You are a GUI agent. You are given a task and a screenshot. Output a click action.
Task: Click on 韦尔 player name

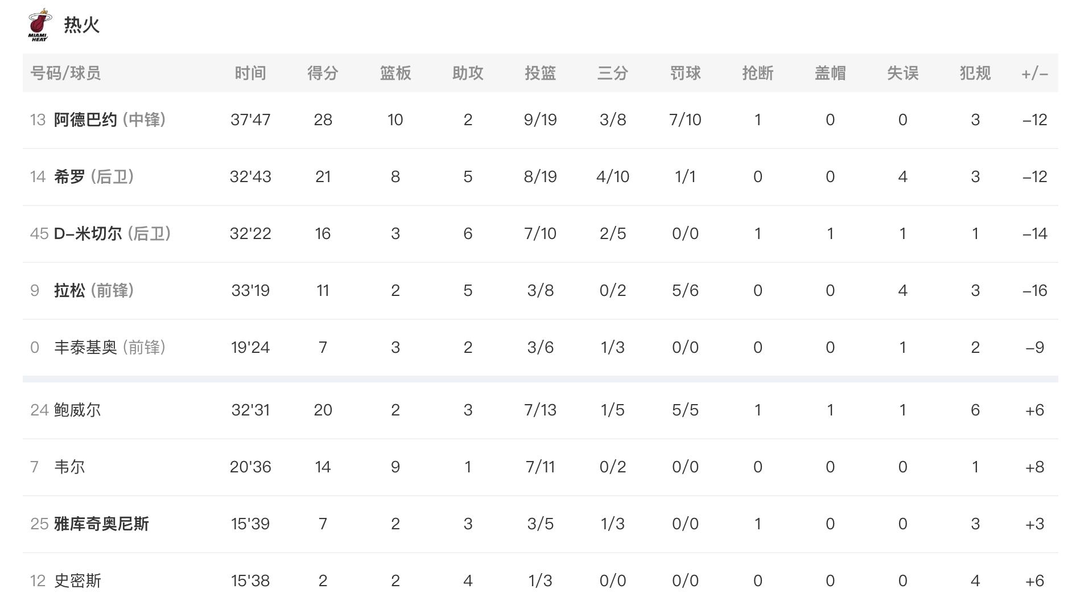[x=69, y=467]
